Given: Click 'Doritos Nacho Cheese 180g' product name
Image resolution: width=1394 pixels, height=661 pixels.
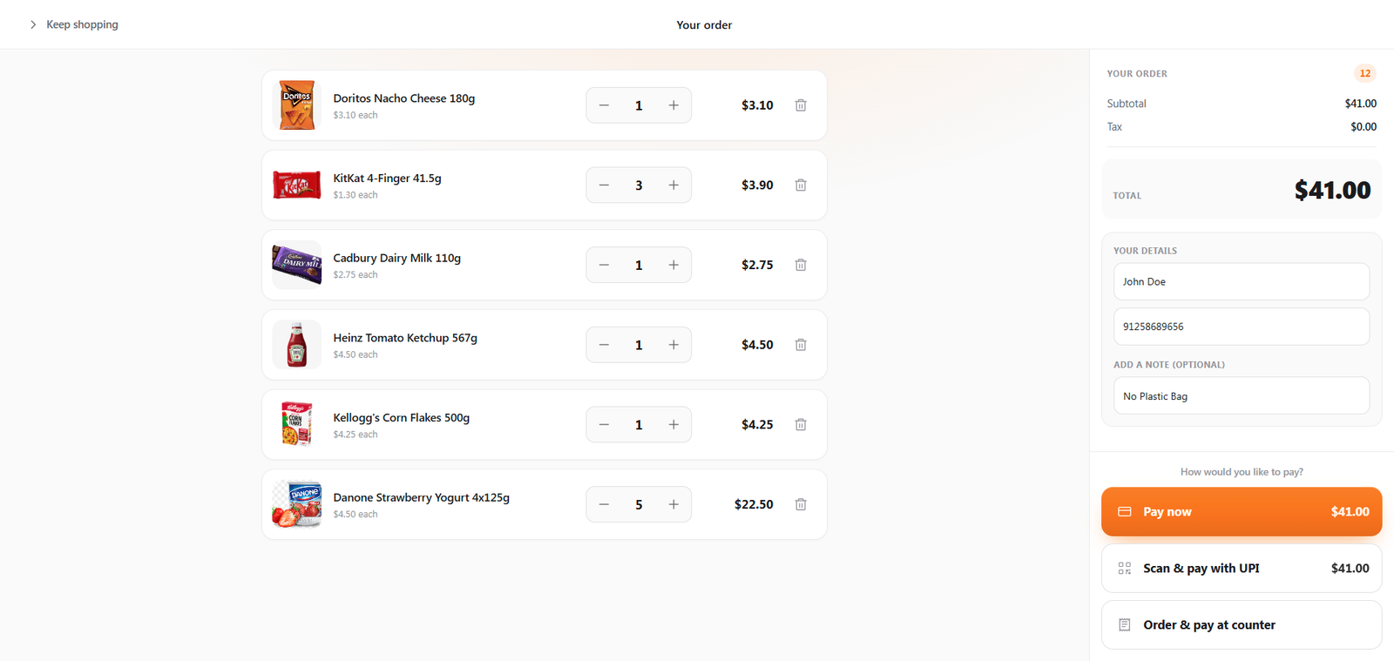Looking at the screenshot, I should [x=404, y=98].
